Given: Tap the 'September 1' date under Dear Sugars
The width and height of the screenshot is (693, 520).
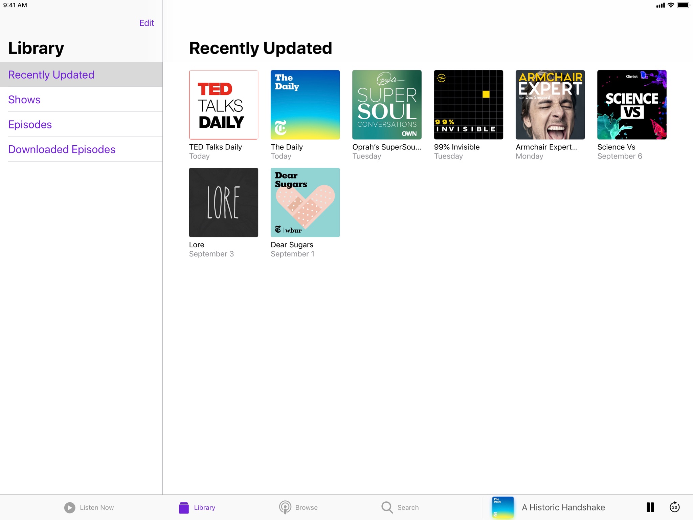Looking at the screenshot, I should tap(292, 254).
